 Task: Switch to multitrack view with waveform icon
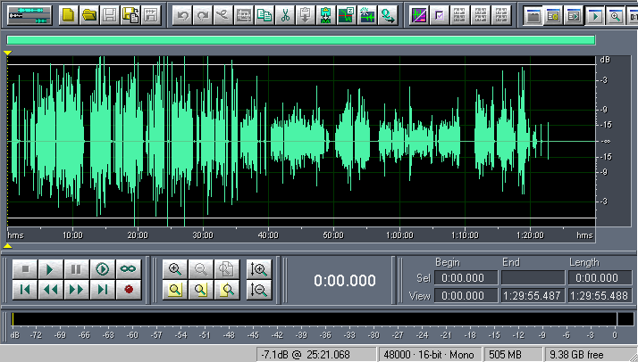click(29, 15)
